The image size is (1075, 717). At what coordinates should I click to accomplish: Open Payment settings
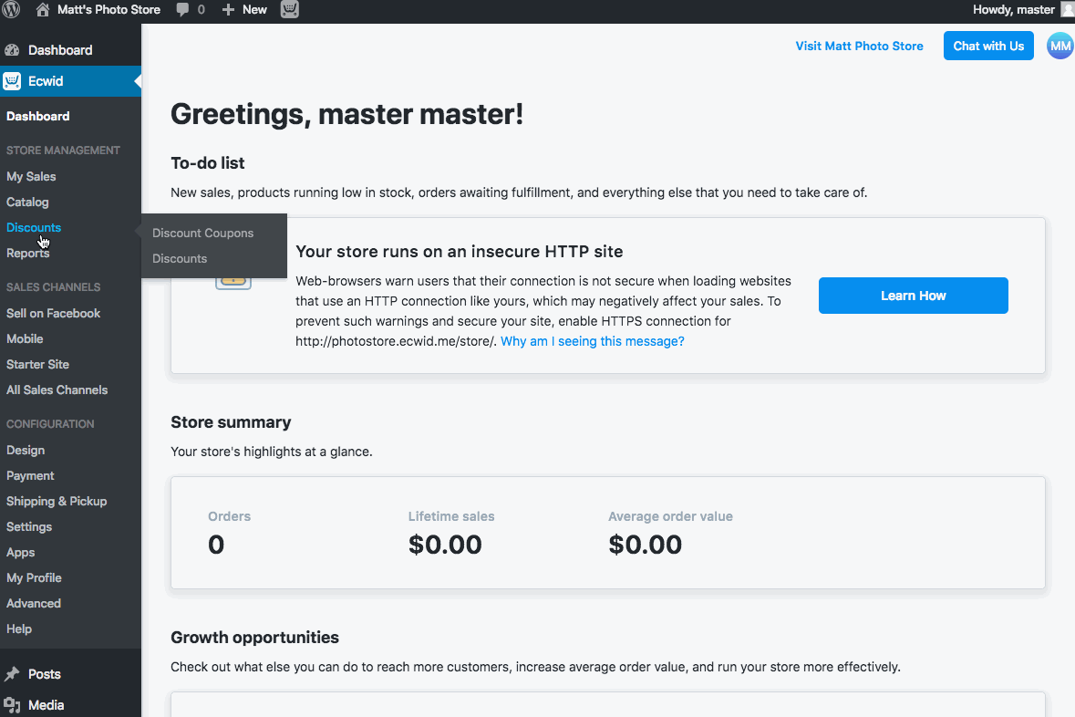(30, 475)
